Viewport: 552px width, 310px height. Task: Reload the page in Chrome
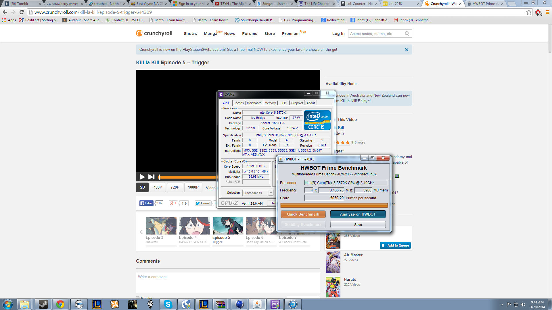[x=22, y=12]
